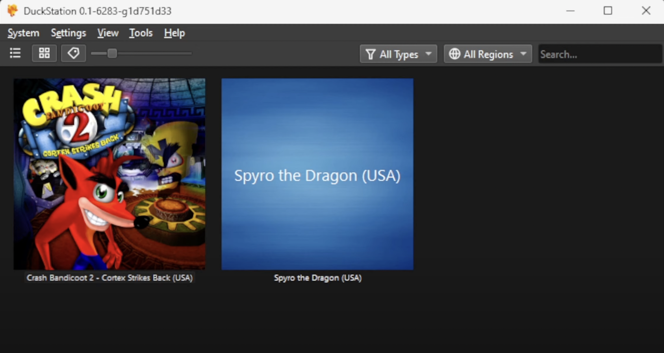Adjust the cover size slider handle

[x=112, y=53]
